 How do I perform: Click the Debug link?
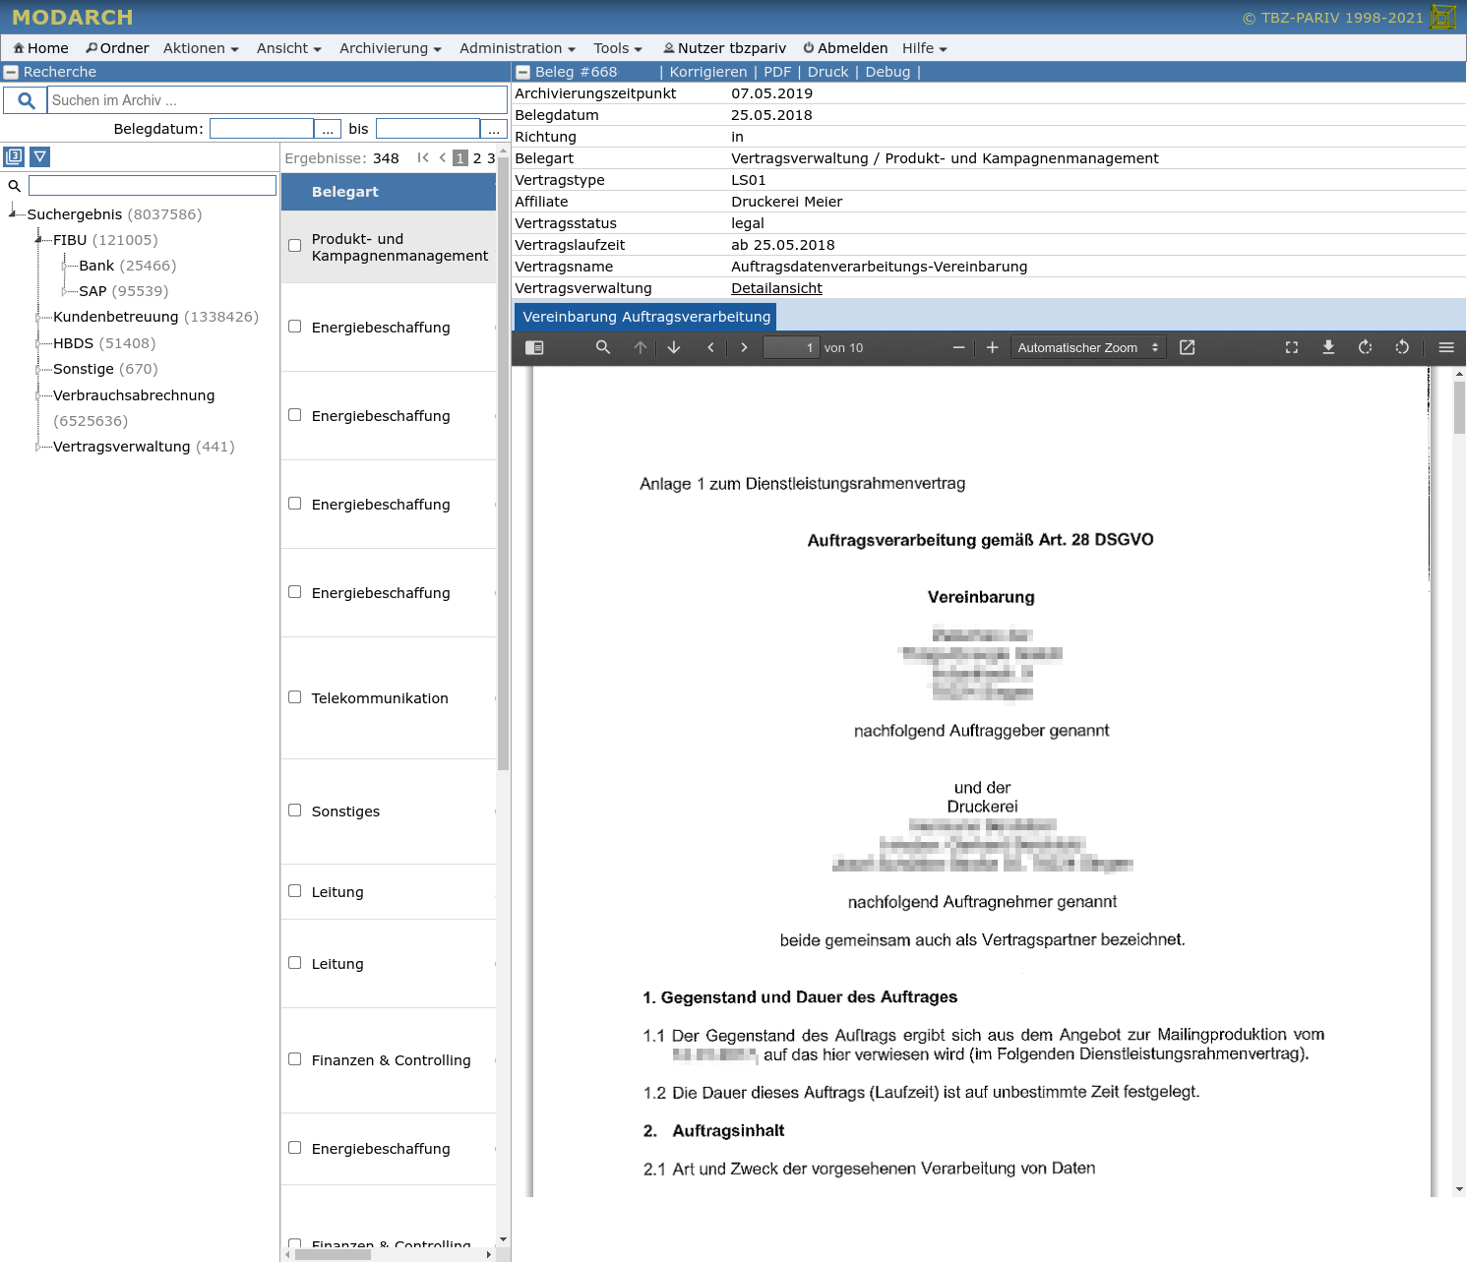[887, 72]
